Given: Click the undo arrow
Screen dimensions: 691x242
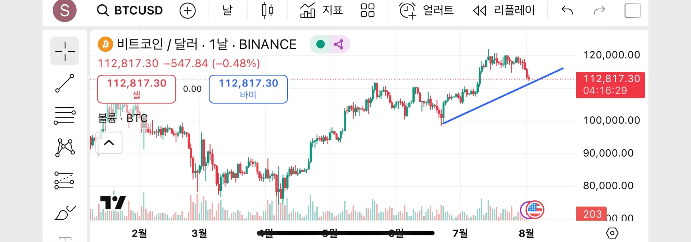Looking at the screenshot, I should click(x=567, y=10).
